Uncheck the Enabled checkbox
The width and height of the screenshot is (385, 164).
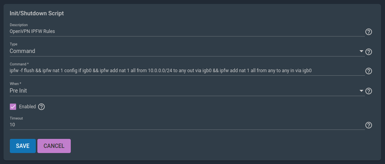(x=13, y=107)
